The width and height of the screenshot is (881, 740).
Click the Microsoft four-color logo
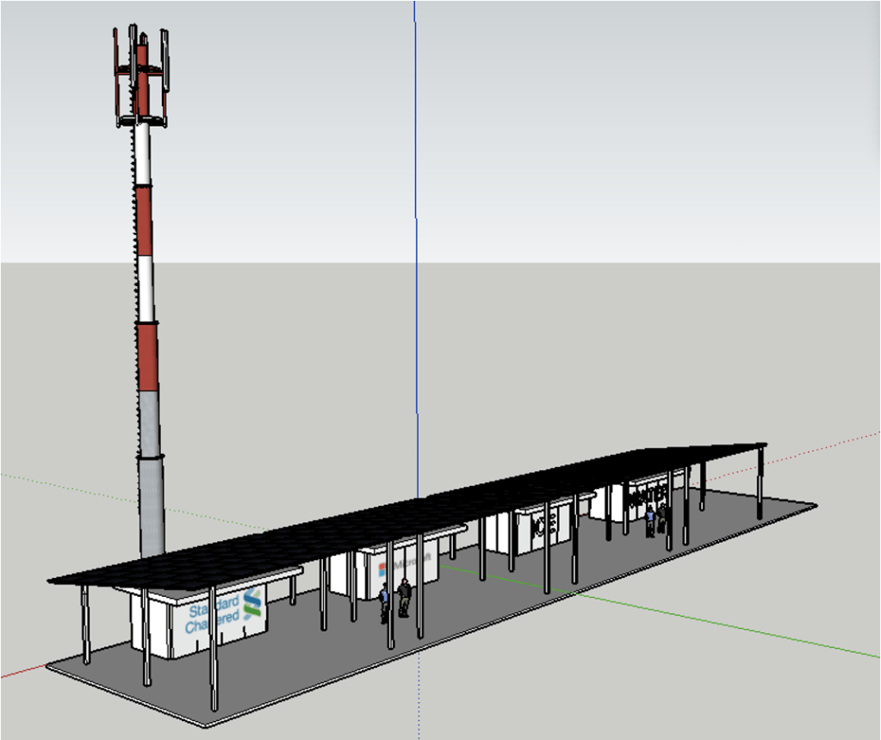point(384,569)
